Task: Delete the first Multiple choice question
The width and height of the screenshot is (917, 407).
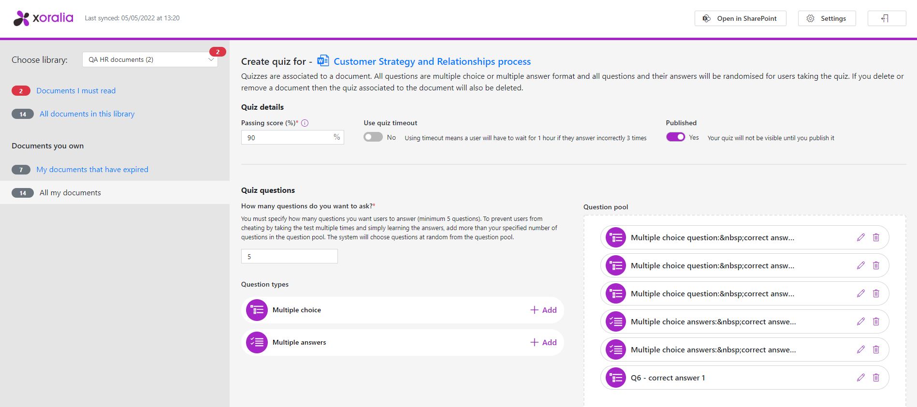Action: [x=876, y=237]
